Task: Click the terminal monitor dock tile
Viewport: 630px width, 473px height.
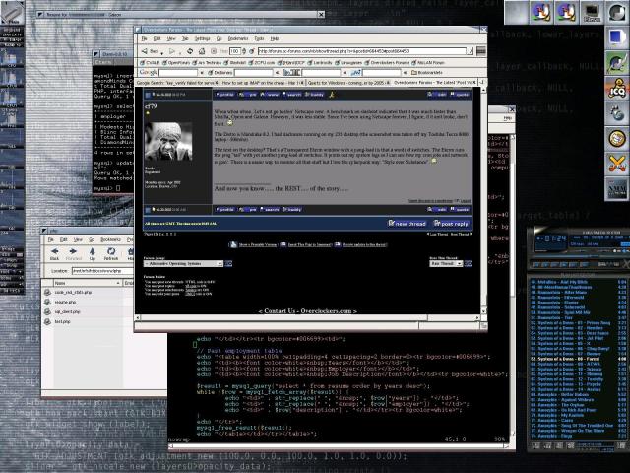Action: [x=592, y=13]
